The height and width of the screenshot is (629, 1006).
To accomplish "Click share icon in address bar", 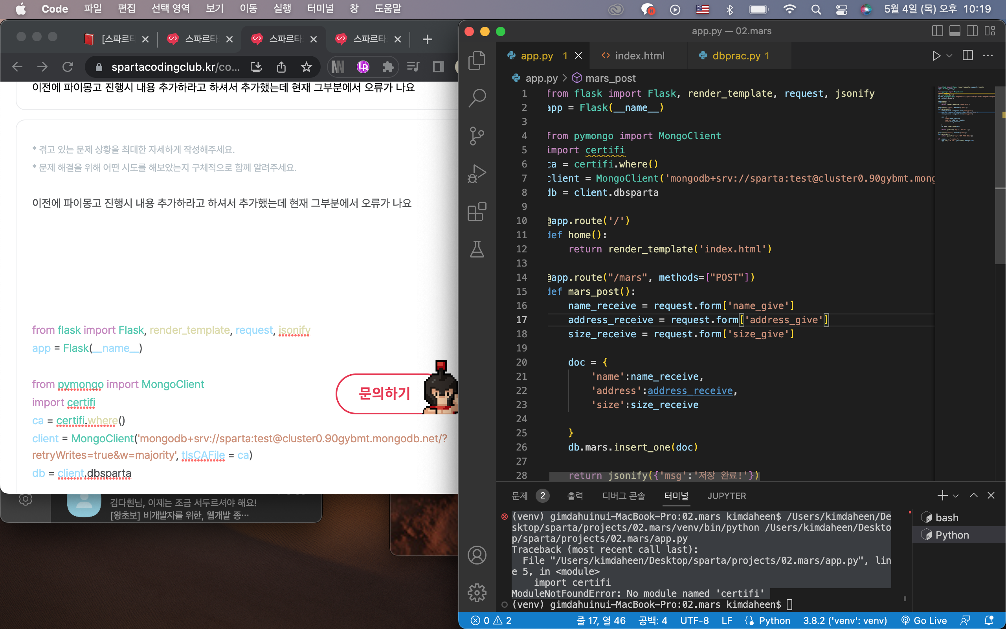I will pyautogui.click(x=281, y=67).
